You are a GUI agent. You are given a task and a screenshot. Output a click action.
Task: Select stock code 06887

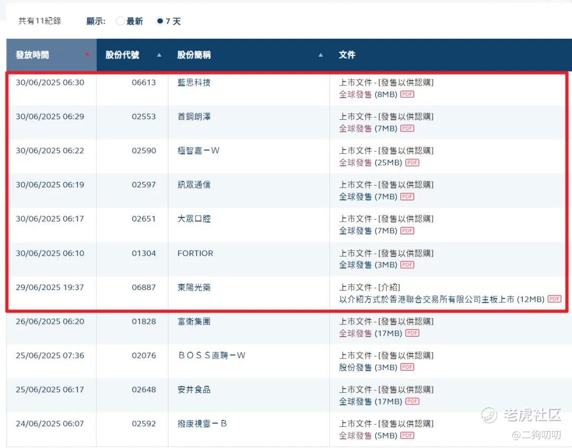pyautogui.click(x=144, y=287)
